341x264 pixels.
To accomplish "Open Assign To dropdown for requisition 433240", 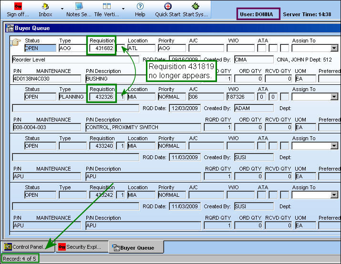I will 334,146.
